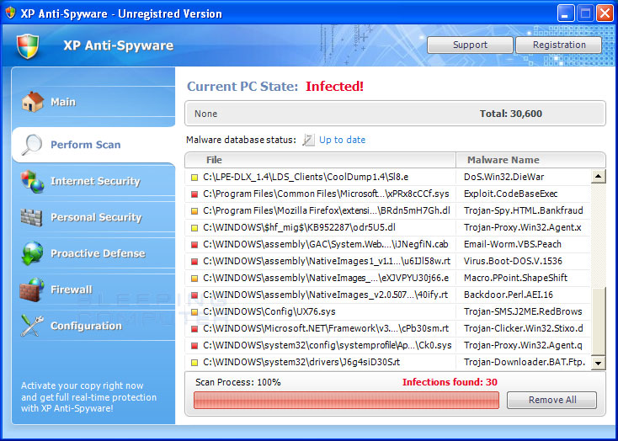Minimize the XP Anti-Spyware window
Screen dimensions: 618x441
566,14
